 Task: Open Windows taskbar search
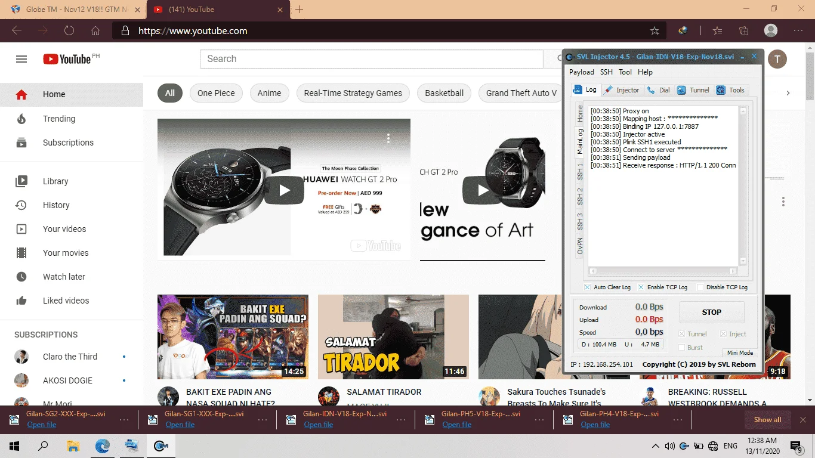[43, 445]
